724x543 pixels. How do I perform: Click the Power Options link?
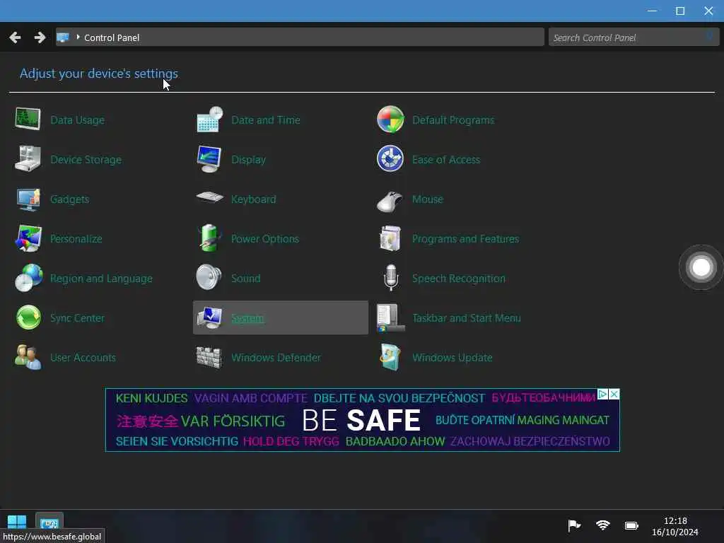pyautogui.click(x=265, y=239)
